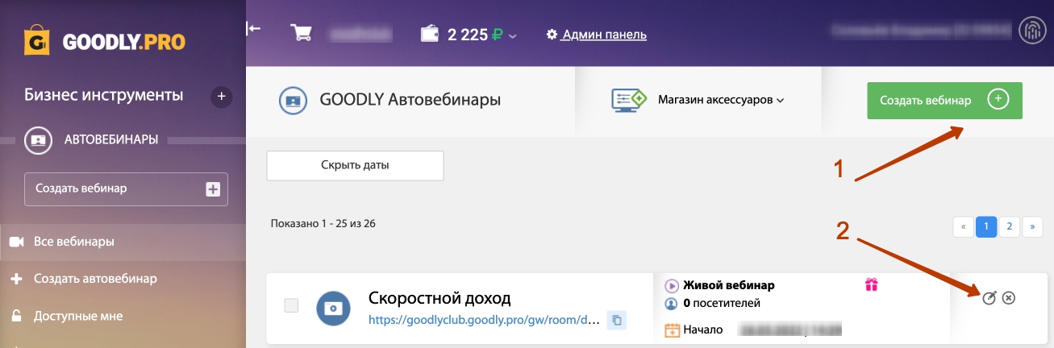The height and width of the screenshot is (348, 1054).
Task: Click the wallet balance icon
Action: tap(430, 34)
